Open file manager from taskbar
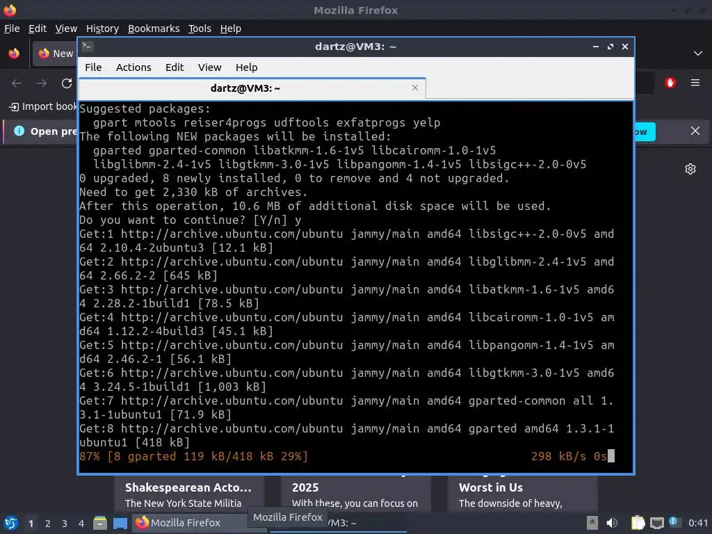The image size is (712, 534). 100,523
